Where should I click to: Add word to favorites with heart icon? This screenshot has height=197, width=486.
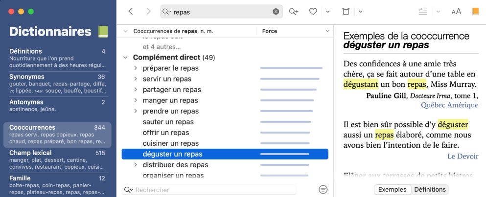313,12
